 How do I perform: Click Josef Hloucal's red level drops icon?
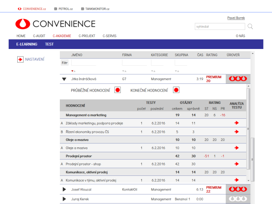238,189
